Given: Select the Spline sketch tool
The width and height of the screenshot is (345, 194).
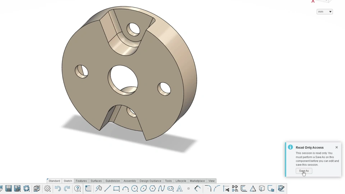Looking at the screenshot, I should tap(161, 189).
